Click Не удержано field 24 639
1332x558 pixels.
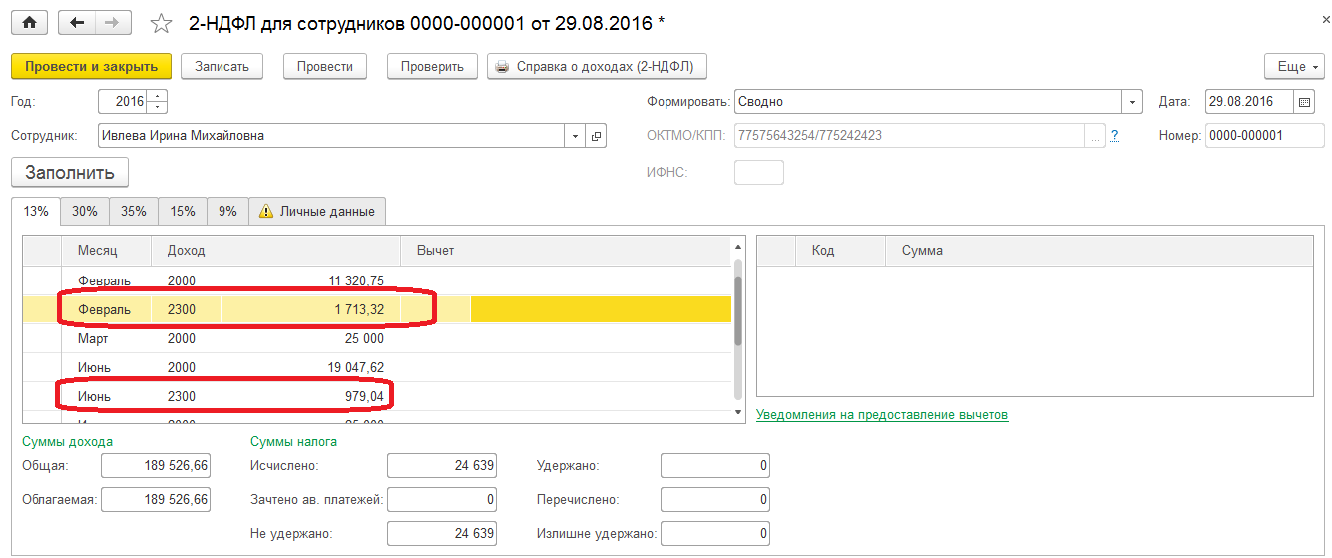pyautogui.click(x=442, y=534)
